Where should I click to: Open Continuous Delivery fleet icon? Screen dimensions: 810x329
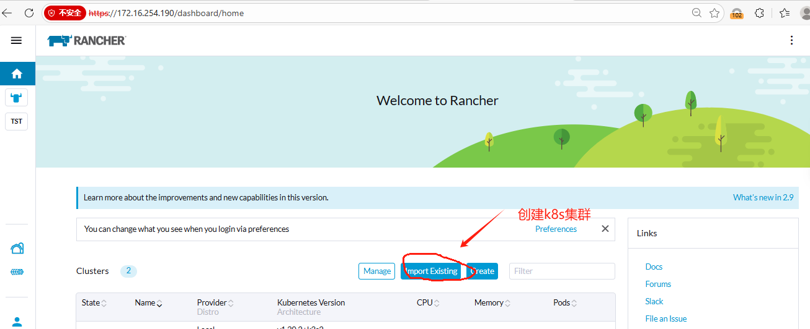pos(17,272)
